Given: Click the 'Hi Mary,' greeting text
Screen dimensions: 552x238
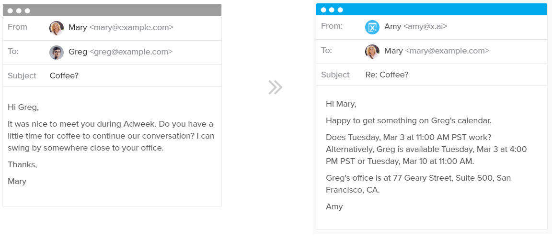Looking at the screenshot, I should point(341,104).
